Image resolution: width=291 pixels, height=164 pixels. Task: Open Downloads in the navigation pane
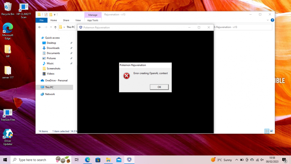tap(53, 48)
